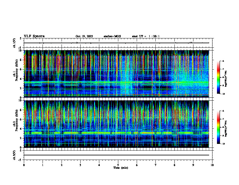Select the "Oct. 19, 2023" date text
This screenshot has width=239, height=185.
(x=84, y=36)
